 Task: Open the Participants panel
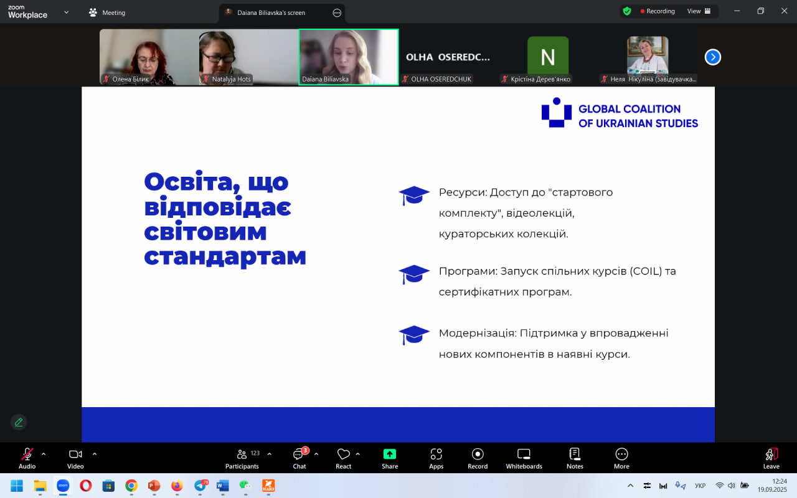tap(242, 458)
